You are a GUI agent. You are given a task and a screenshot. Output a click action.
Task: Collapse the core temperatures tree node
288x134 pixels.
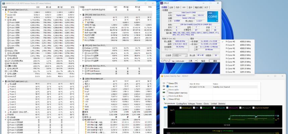pos(6,84)
